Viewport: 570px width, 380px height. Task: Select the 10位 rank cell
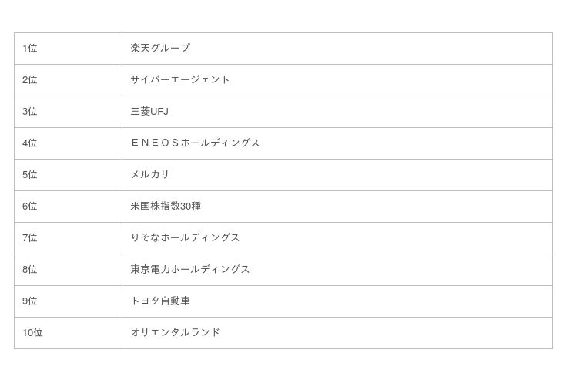(32, 332)
